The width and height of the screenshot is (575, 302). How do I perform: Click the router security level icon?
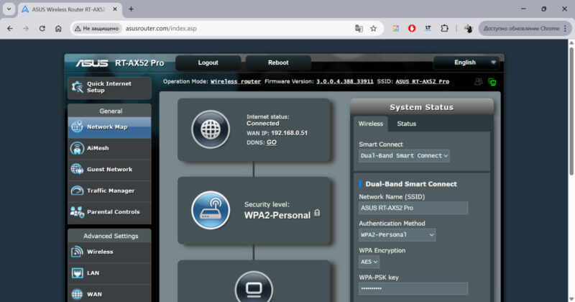[211, 210]
